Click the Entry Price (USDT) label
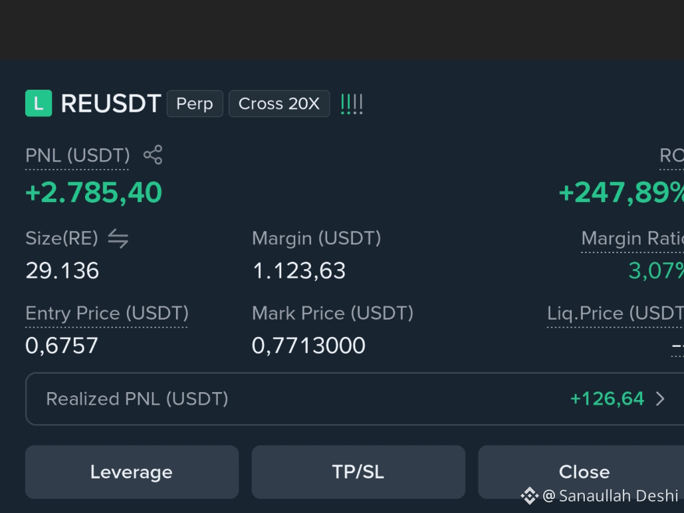 tap(107, 314)
